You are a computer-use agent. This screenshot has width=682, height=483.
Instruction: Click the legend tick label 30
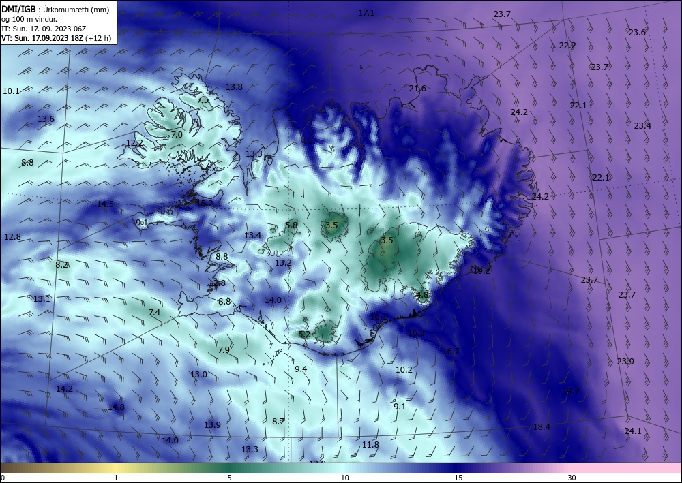(x=572, y=478)
